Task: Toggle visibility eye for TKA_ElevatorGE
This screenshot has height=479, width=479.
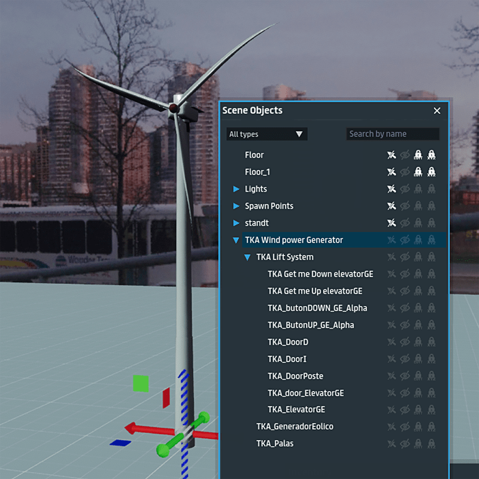Action: 405,410
